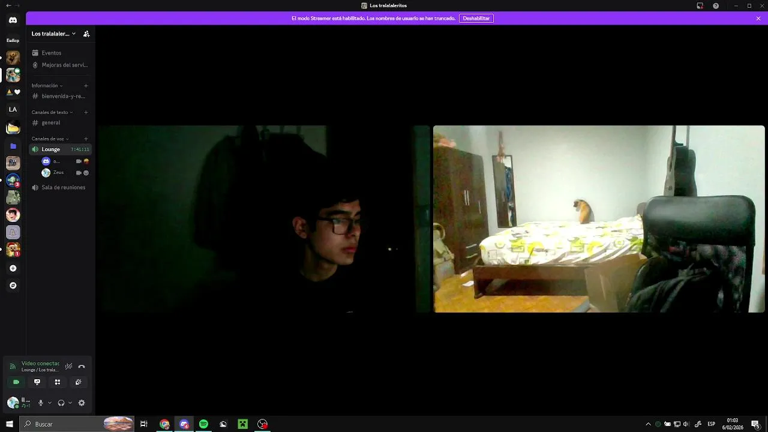Open Mejoras del servidor boosts entry

click(x=61, y=65)
